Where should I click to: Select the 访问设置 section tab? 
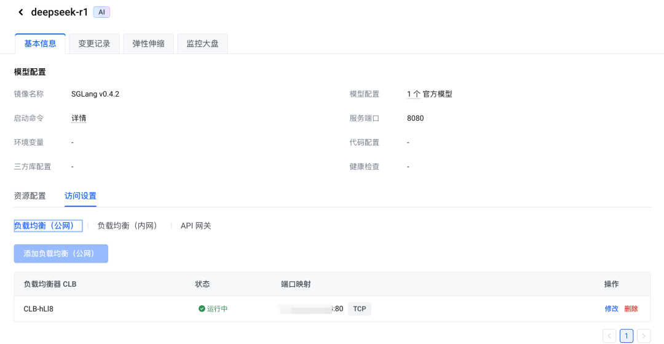pyautogui.click(x=81, y=196)
